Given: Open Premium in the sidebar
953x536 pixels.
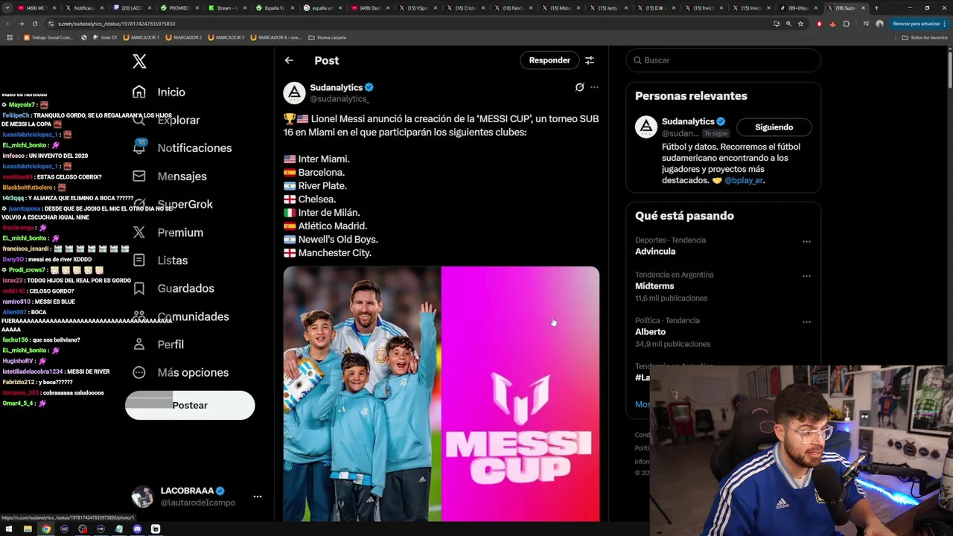Looking at the screenshot, I should pyautogui.click(x=168, y=232).
